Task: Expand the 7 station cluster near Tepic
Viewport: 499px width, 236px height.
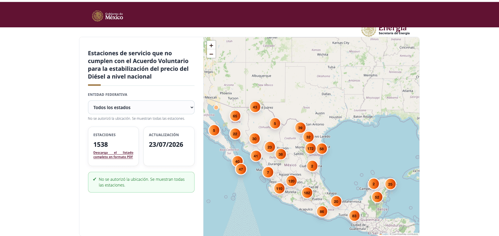Action: (268, 172)
